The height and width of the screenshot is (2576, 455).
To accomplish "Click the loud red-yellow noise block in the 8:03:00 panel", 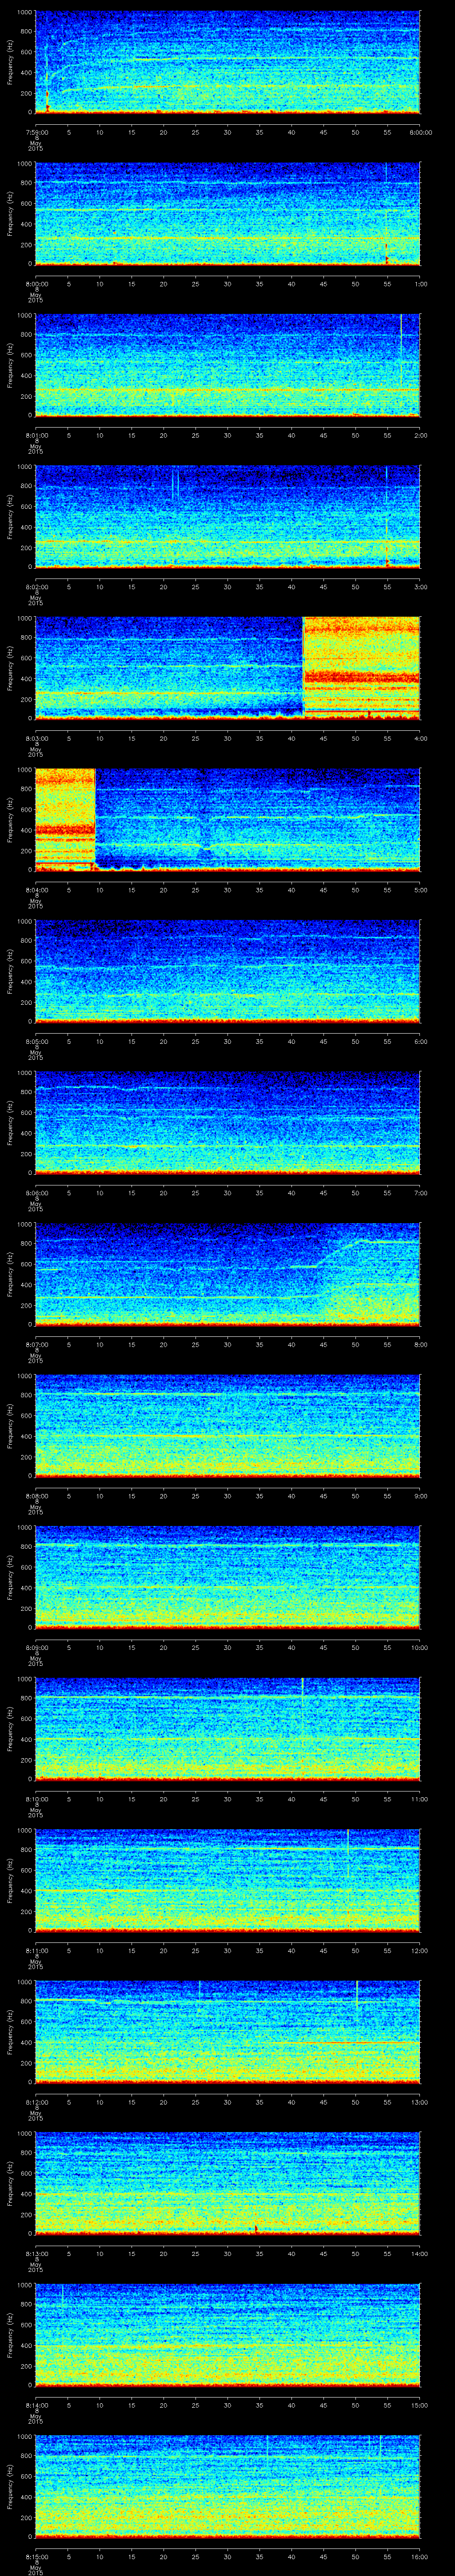I will [361, 668].
